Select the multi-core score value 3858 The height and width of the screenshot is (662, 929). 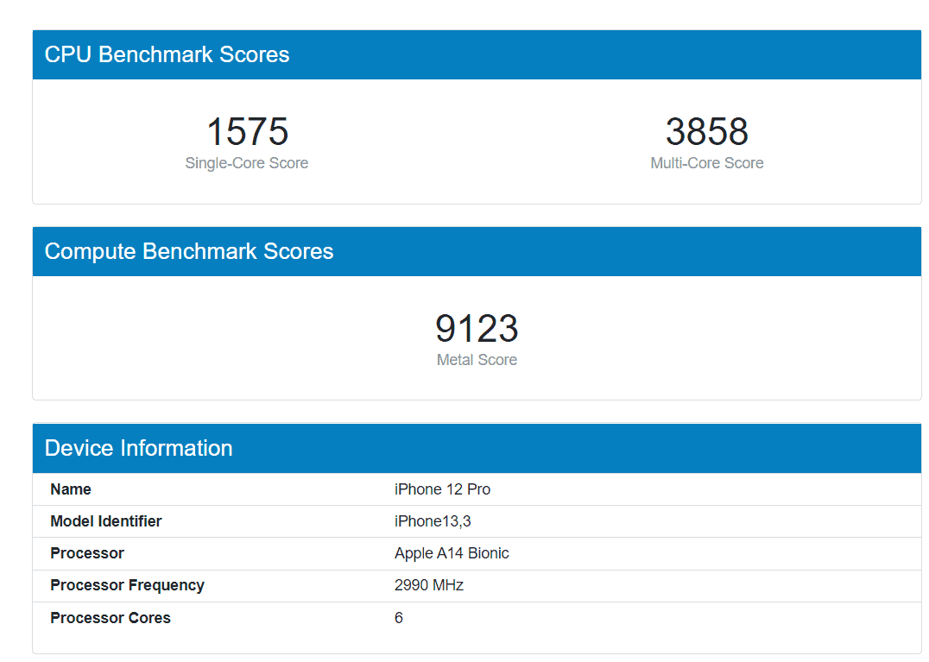(x=707, y=131)
